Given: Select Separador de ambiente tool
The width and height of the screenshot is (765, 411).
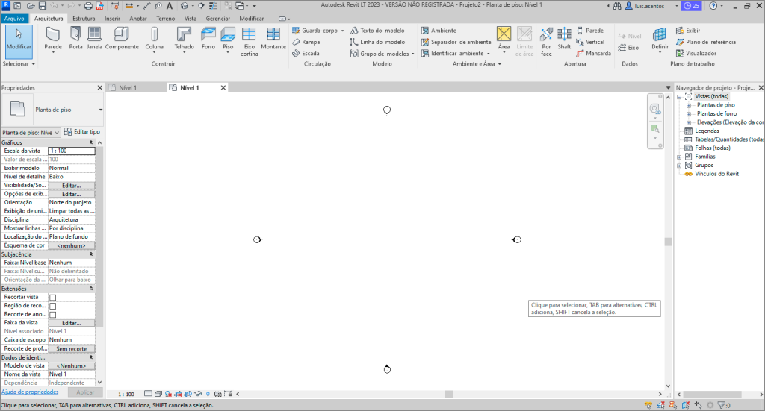Looking at the screenshot, I should pos(456,42).
